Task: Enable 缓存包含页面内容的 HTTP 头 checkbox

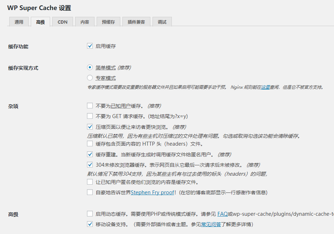Action: [x=90, y=144]
